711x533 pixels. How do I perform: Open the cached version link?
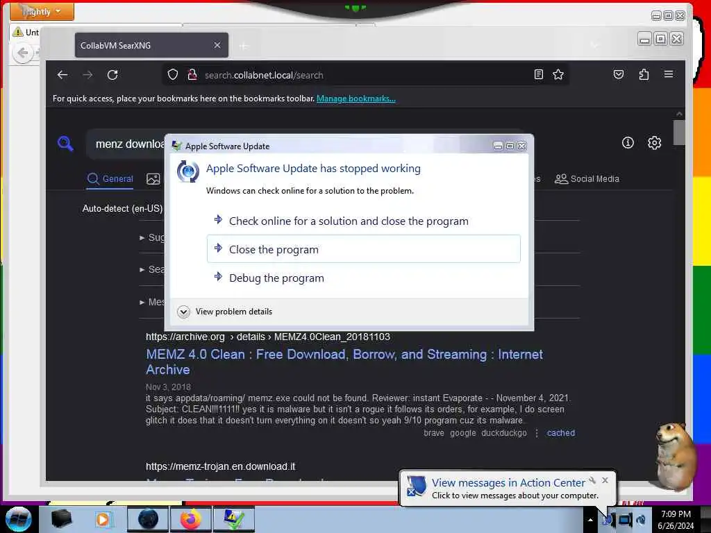click(560, 433)
